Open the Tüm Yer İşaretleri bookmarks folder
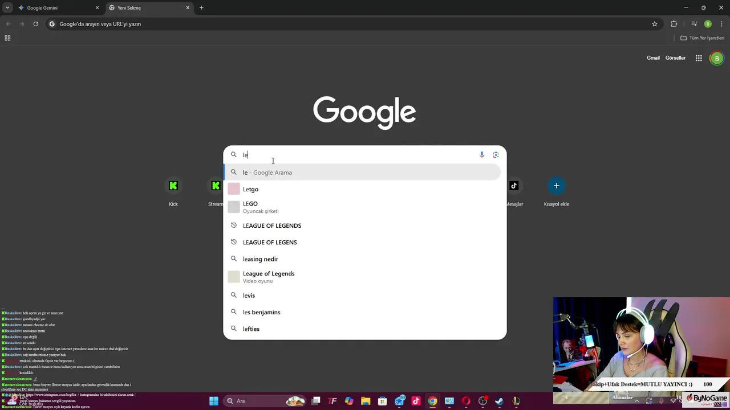The image size is (730, 410). point(703,38)
